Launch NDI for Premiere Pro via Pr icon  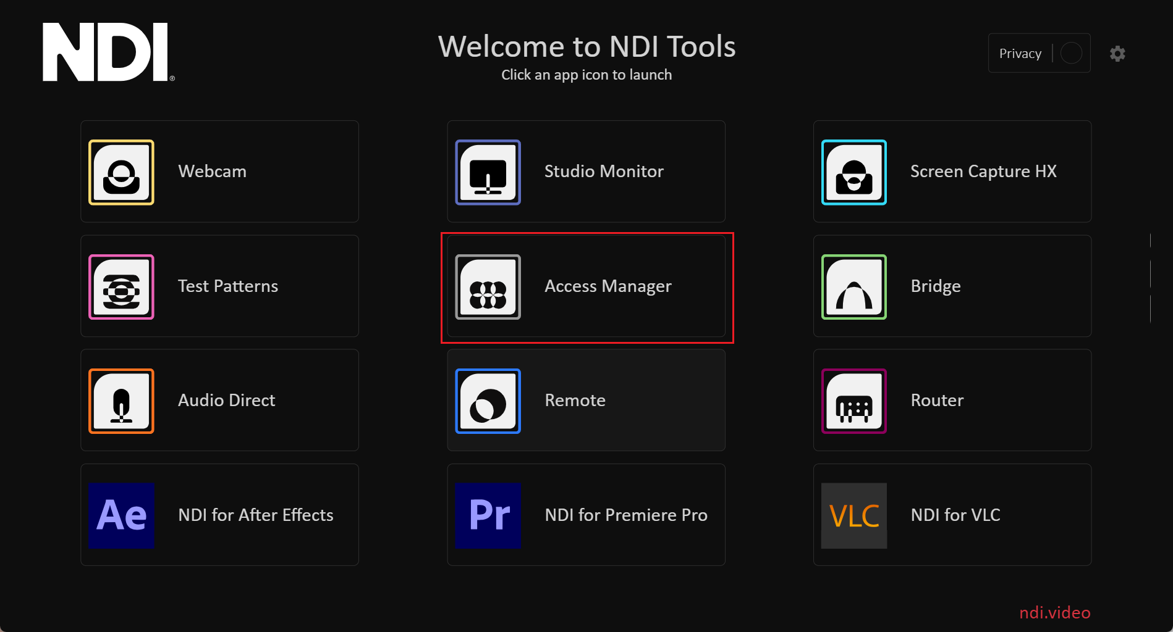tap(488, 515)
